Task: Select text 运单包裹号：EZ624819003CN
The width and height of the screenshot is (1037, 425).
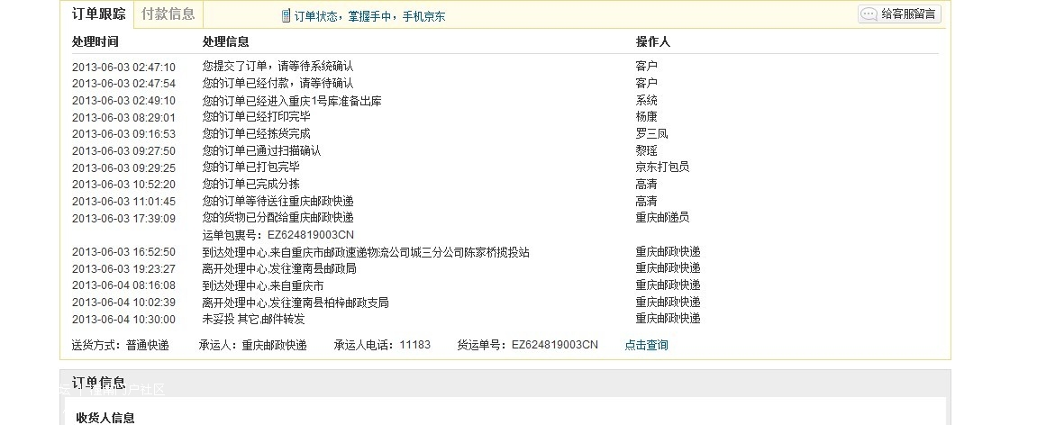Action: click(x=277, y=235)
